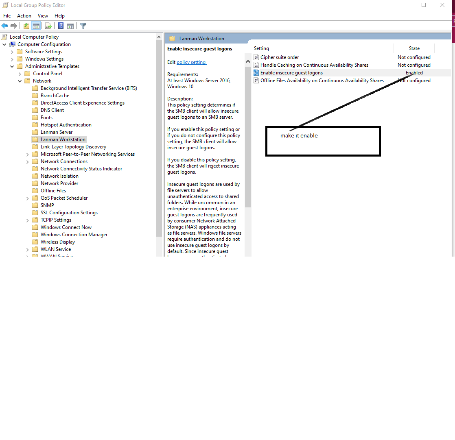Toggle the Show/Hide Console Tree icon

pyautogui.click(x=36, y=26)
